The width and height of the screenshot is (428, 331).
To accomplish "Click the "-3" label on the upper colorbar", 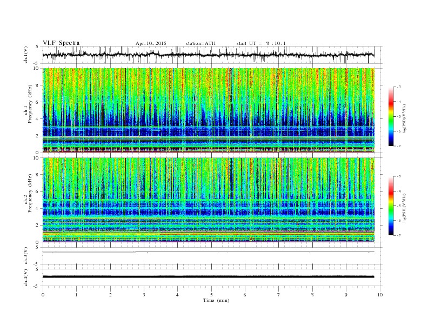I will point(399,87).
